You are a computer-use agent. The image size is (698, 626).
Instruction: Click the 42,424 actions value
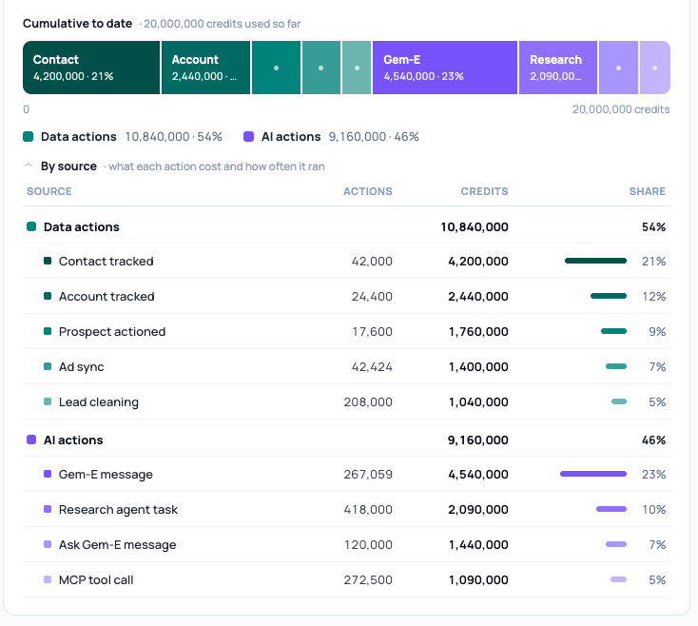372,367
